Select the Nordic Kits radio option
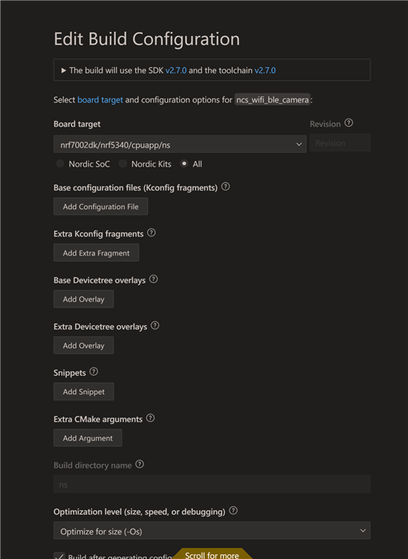 tap(123, 163)
